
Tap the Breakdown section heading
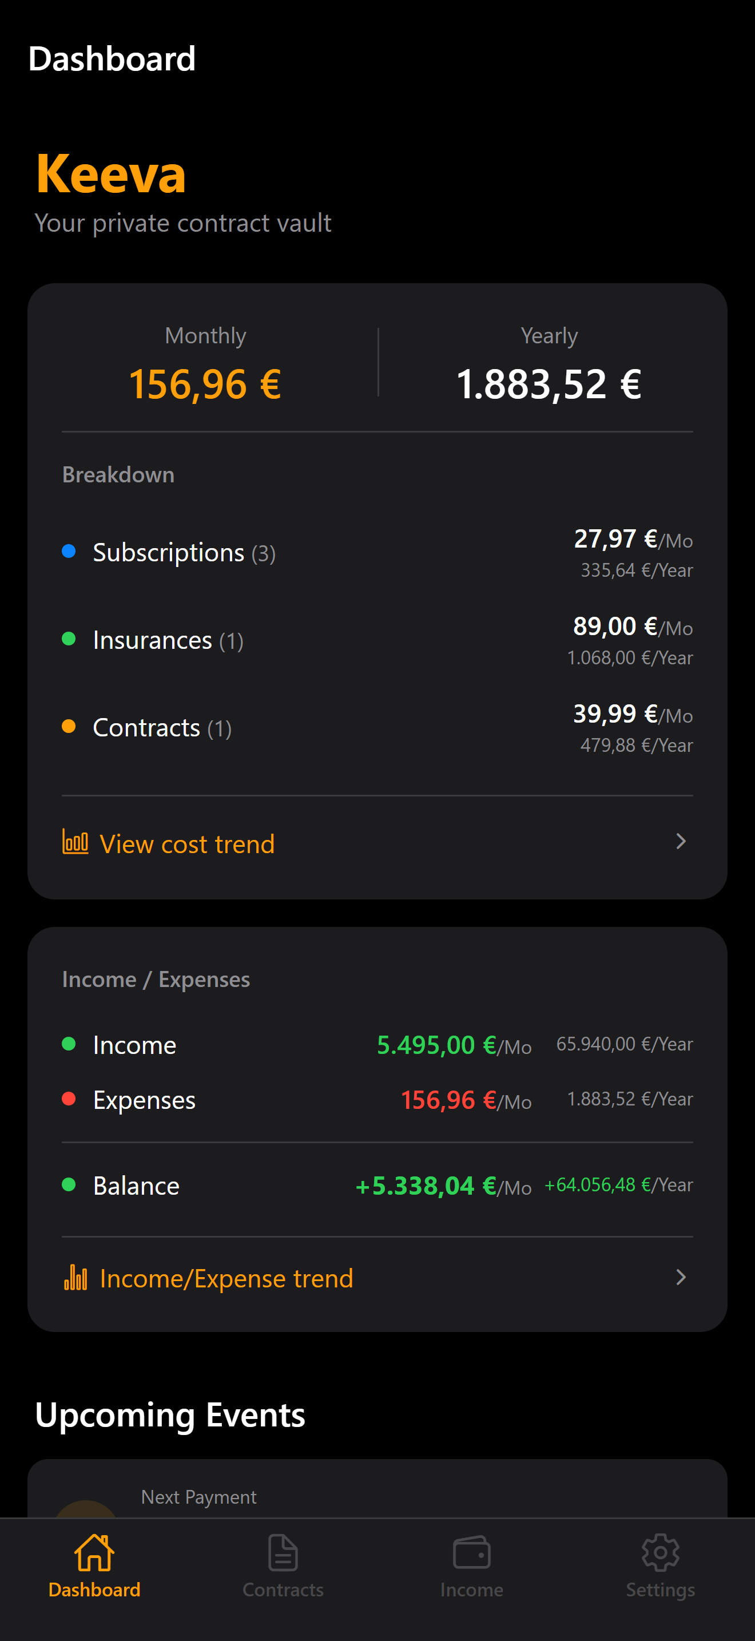pyautogui.click(x=118, y=474)
